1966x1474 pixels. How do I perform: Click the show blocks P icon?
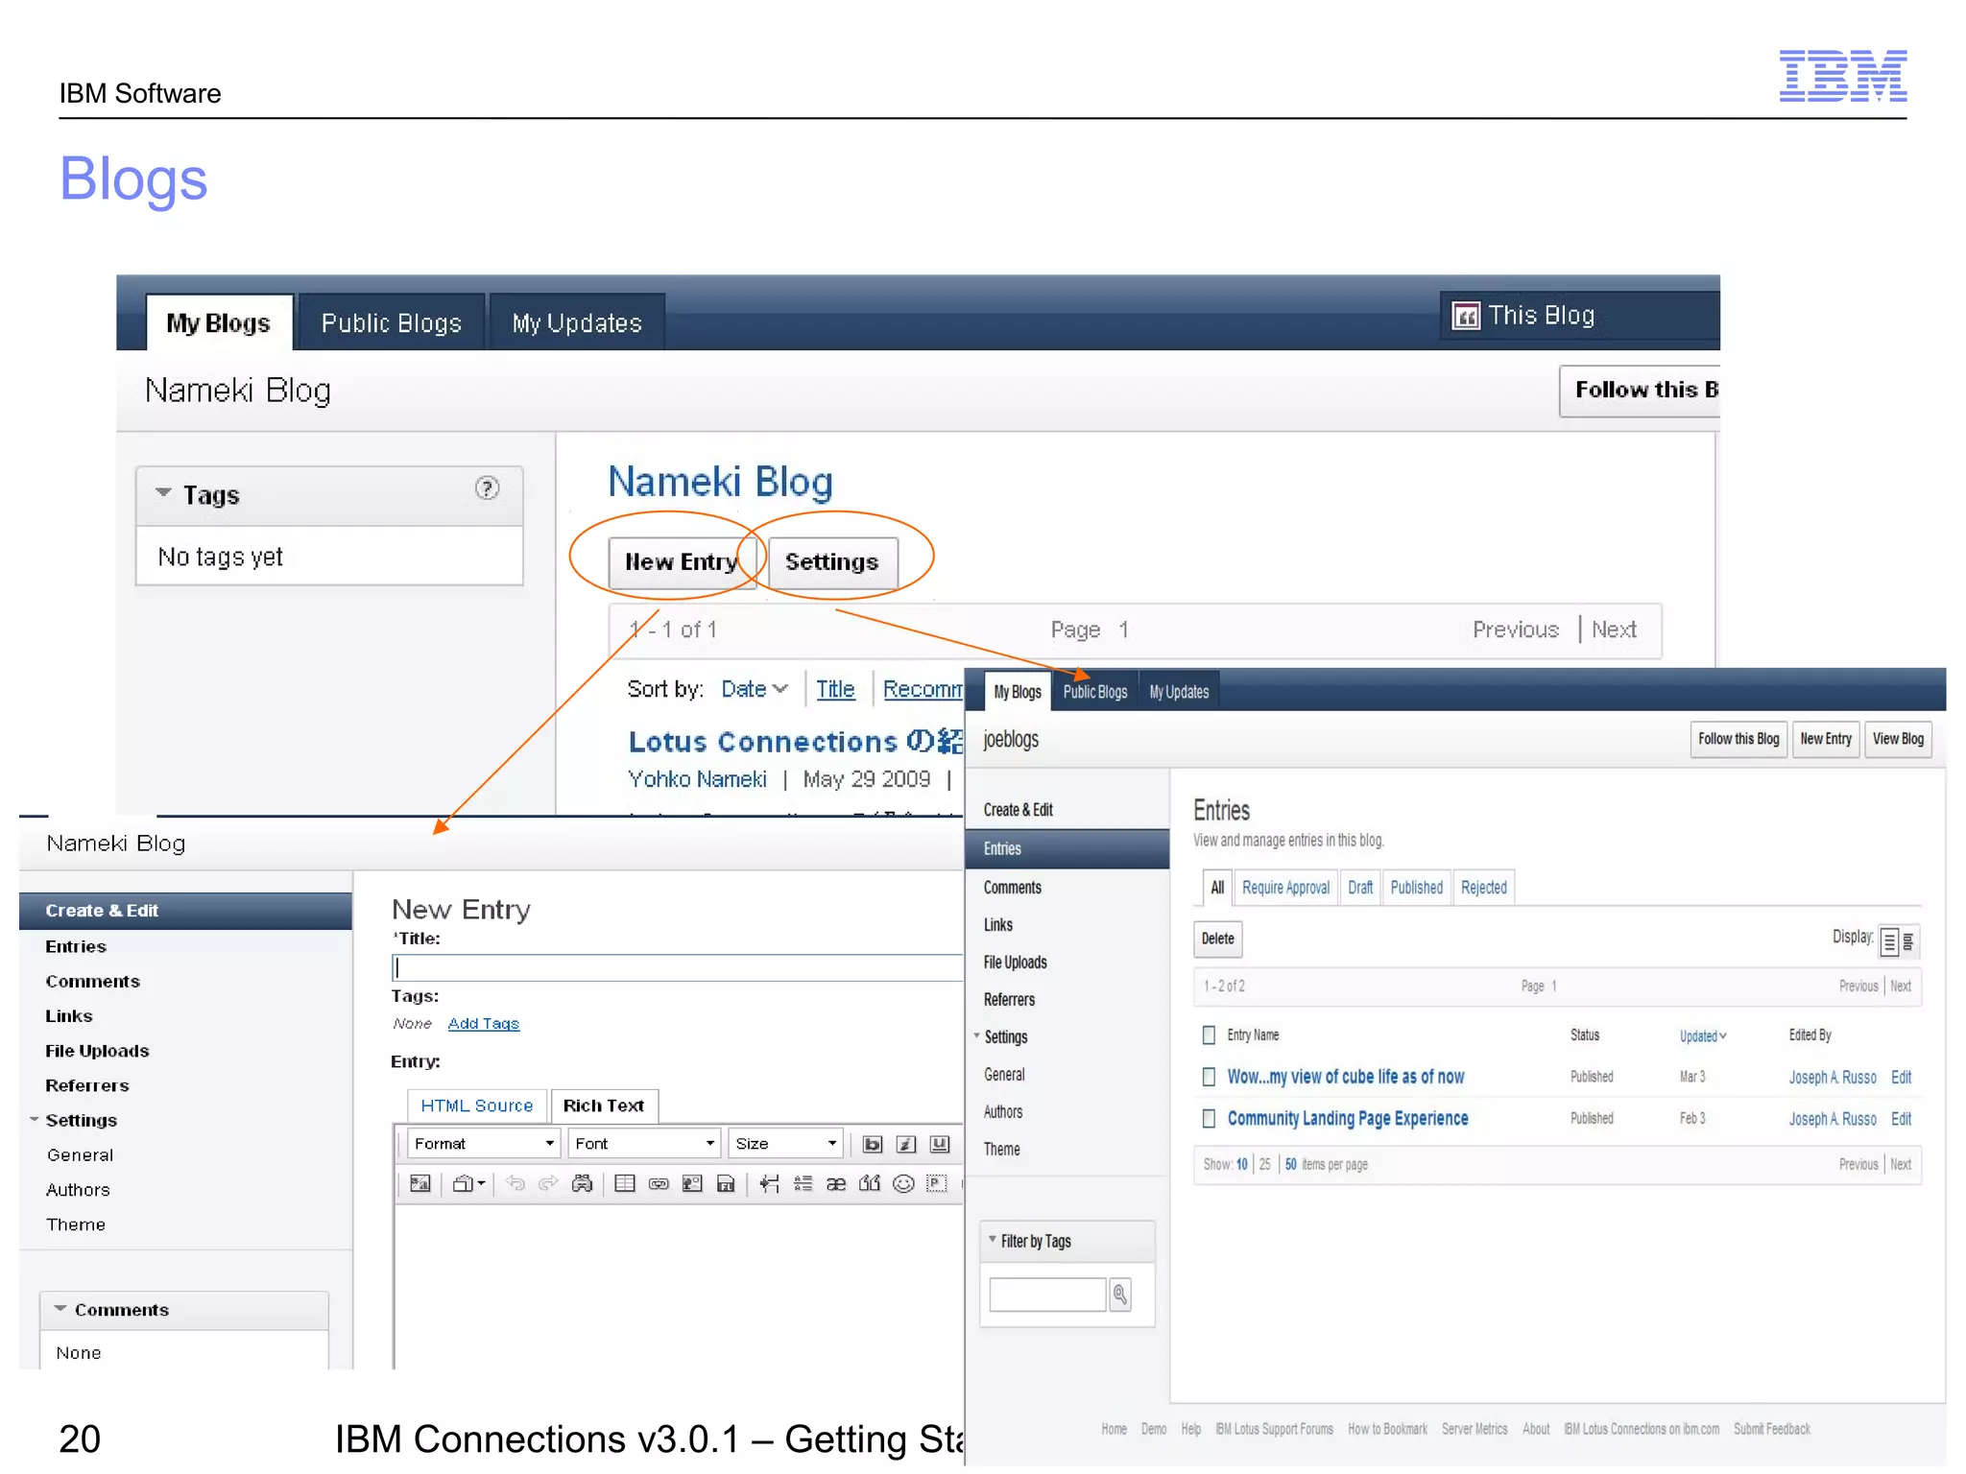pyautogui.click(x=937, y=1183)
